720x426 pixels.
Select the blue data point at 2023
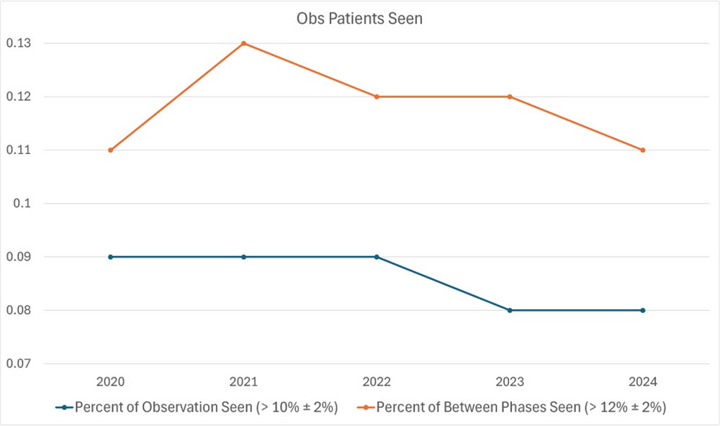pos(510,310)
